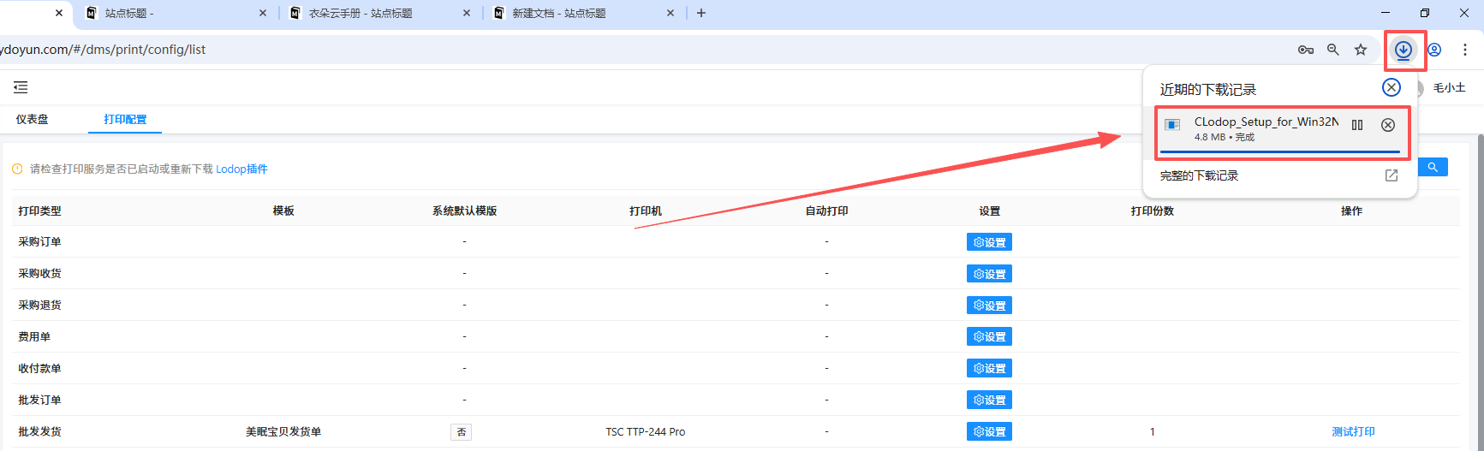Cancel the CLodop_Setup download item
The height and width of the screenshot is (451, 1484).
pos(1388,125)
